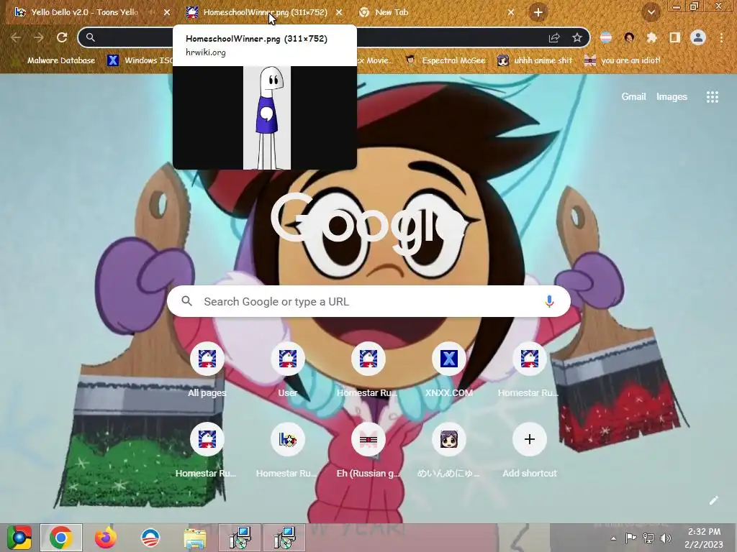This screenshot has height=552, width=737.
Task: Open the striped flag extension icon
Action: point(606,37)
